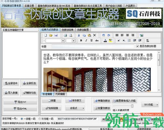164x130 pixels.
Task: Apply superscript formatting
Action: click(118, 41)
